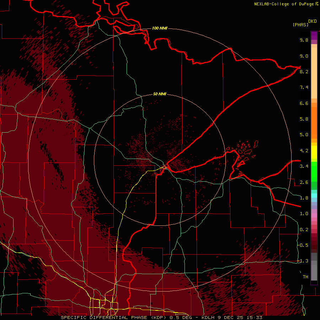
Task: Click the 9 DEC 25 date text
Action: click(x=230, y=318)
